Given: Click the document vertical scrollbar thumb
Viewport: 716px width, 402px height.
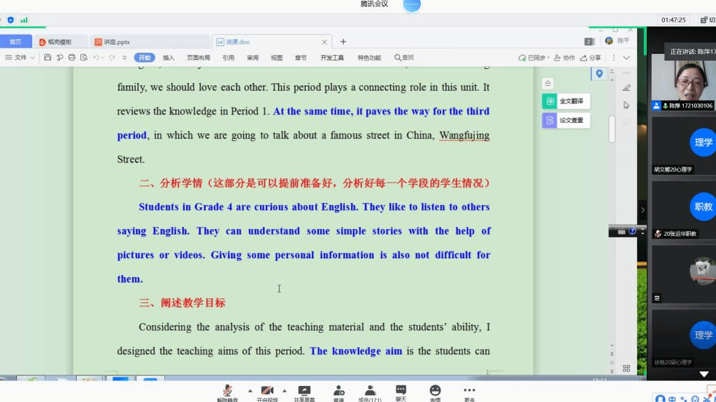Looking at the screenshot, I should 612,128.
